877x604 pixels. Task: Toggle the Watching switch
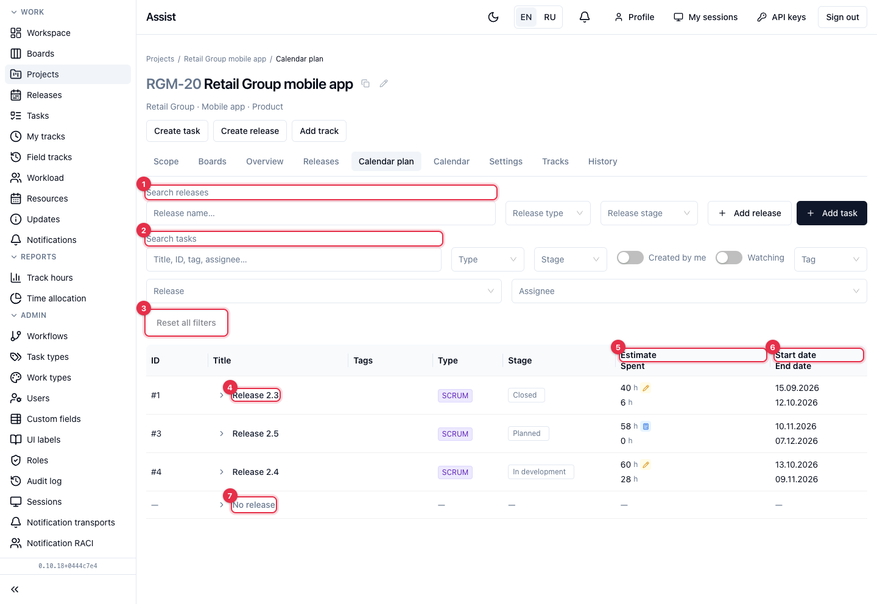coord(729,258)
